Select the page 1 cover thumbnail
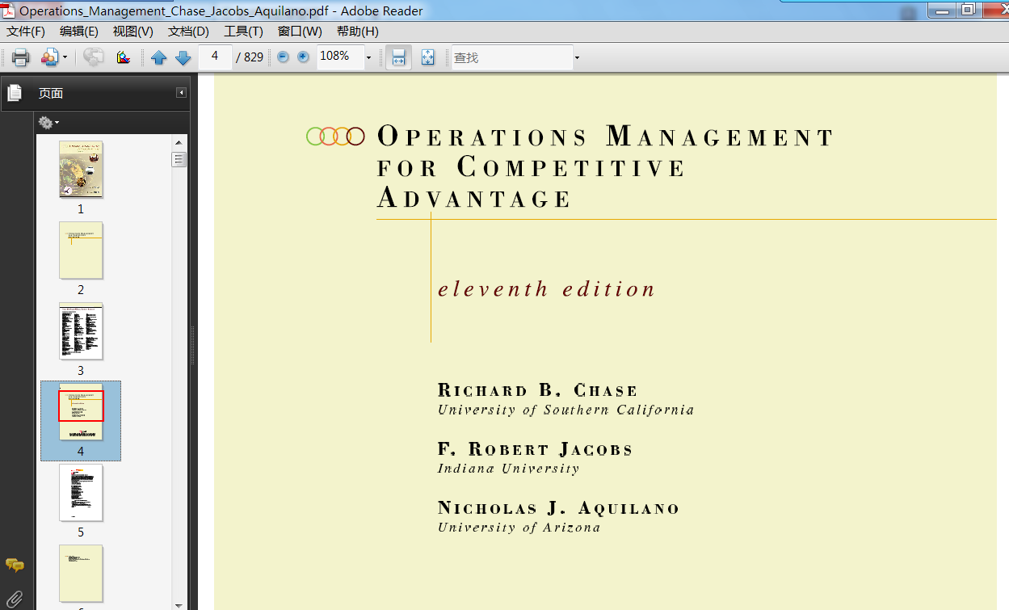The height and width of the screenshot is (610, 1009). pyautogui.click(x=81, y=170)
